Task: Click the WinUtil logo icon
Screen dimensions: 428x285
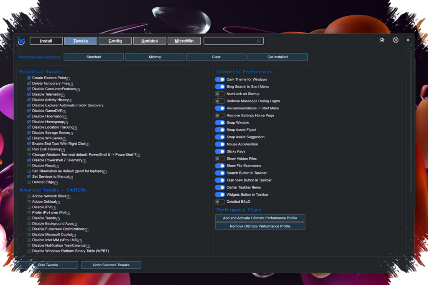Action: click(x=21, y=41)
